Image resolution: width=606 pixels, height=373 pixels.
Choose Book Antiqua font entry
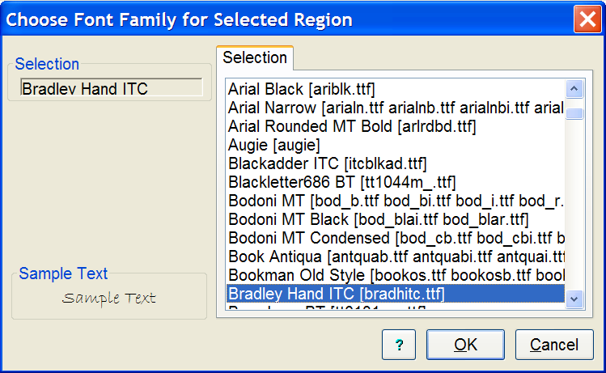click(x=395, y=256)
